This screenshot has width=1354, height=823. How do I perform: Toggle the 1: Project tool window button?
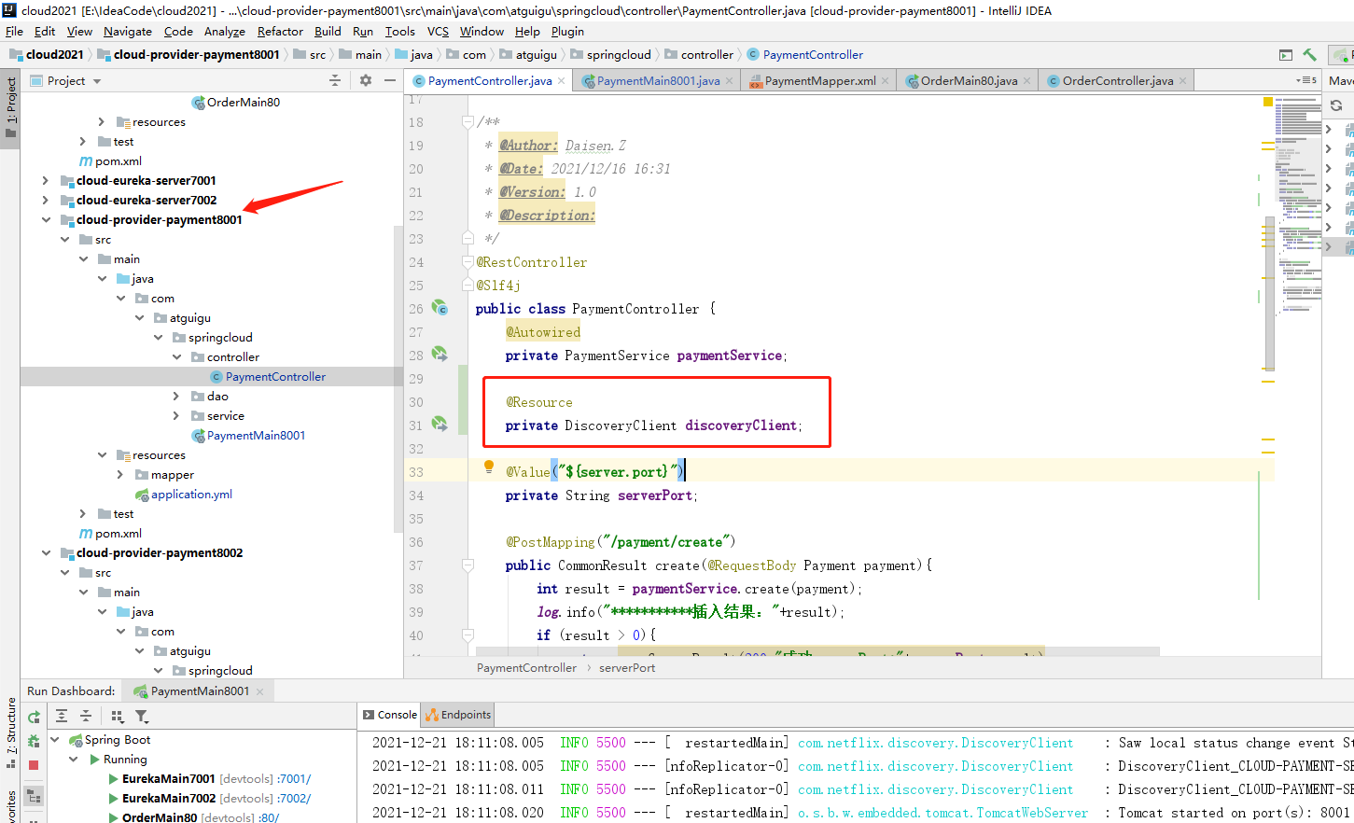(x=10, y=107)
